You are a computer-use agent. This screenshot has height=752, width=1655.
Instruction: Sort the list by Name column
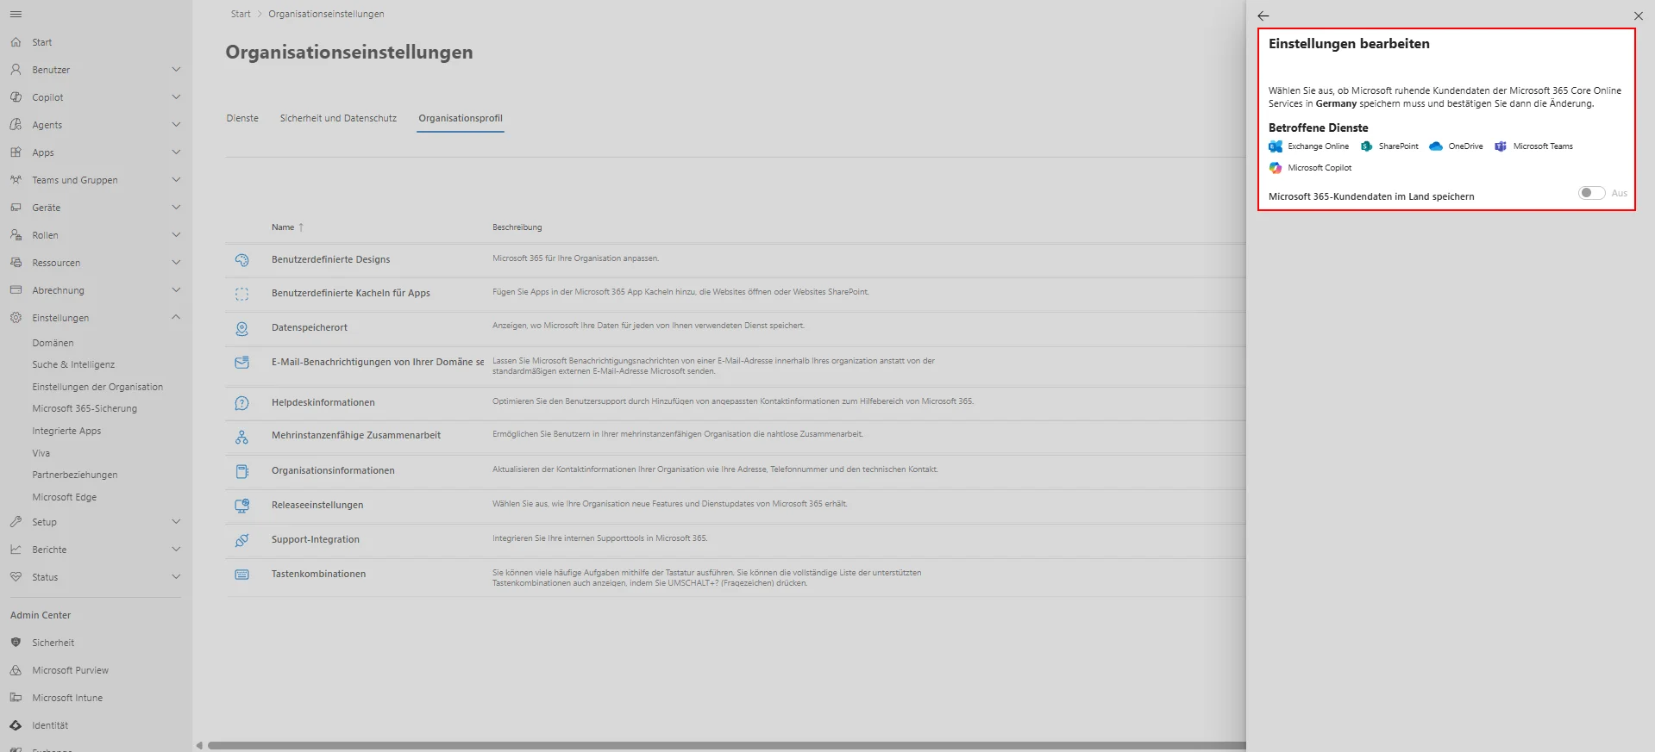283,227
